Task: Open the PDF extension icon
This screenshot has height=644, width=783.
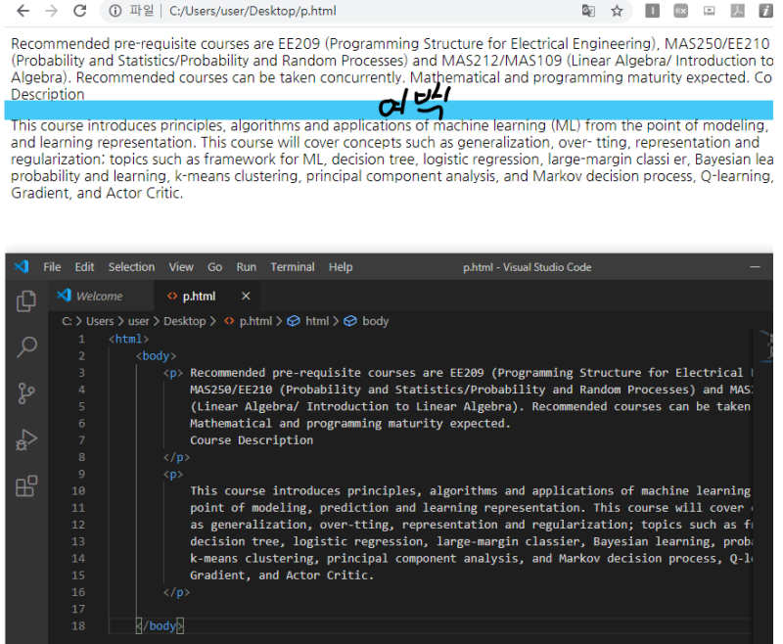Action: (738, 11)
